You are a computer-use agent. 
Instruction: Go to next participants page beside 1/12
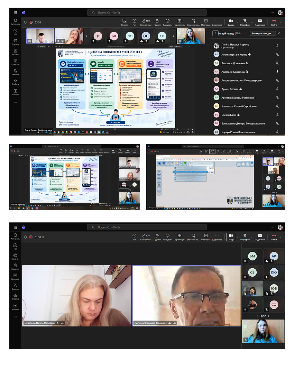(x=269, y=316)
